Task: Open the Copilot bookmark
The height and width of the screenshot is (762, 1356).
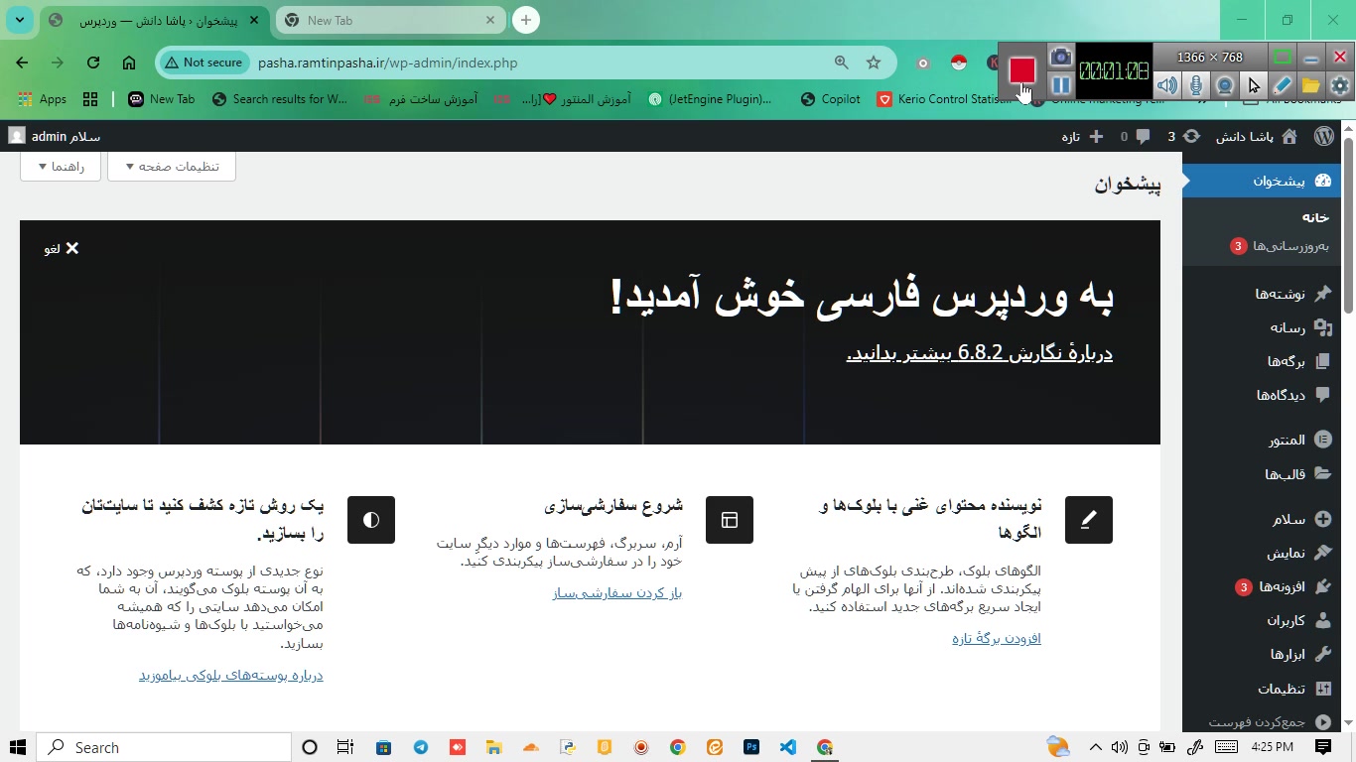Action: pos(831,99)
